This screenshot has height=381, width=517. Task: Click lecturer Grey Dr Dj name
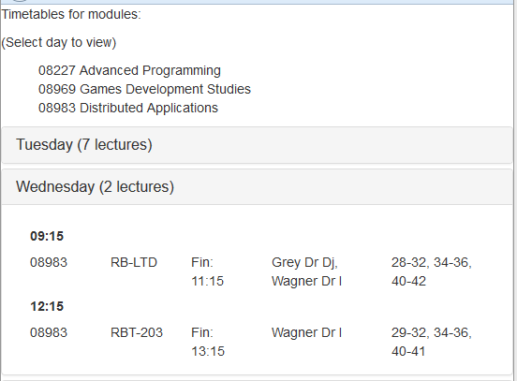coord(304,263)
